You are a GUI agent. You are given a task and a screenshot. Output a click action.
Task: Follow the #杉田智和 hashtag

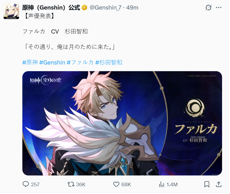click(109, 62)
